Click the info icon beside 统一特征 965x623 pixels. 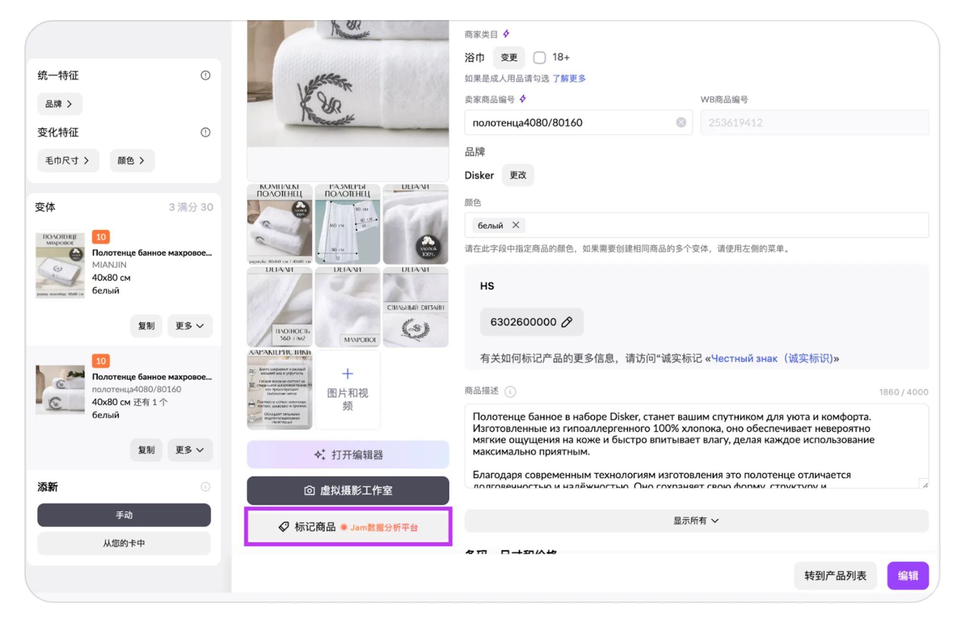coord(205,75)
